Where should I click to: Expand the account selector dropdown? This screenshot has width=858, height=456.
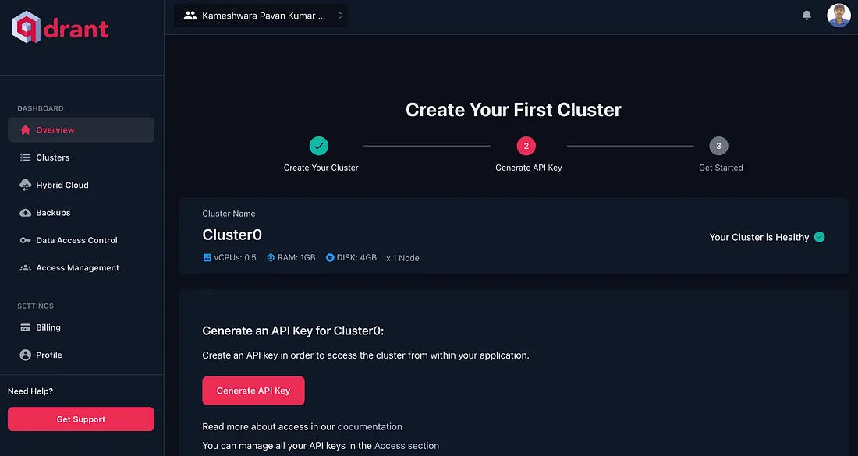click(261, 16)
